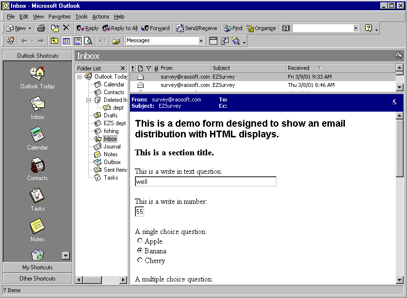Click the Inbox banner icon at right

(398, 56)
